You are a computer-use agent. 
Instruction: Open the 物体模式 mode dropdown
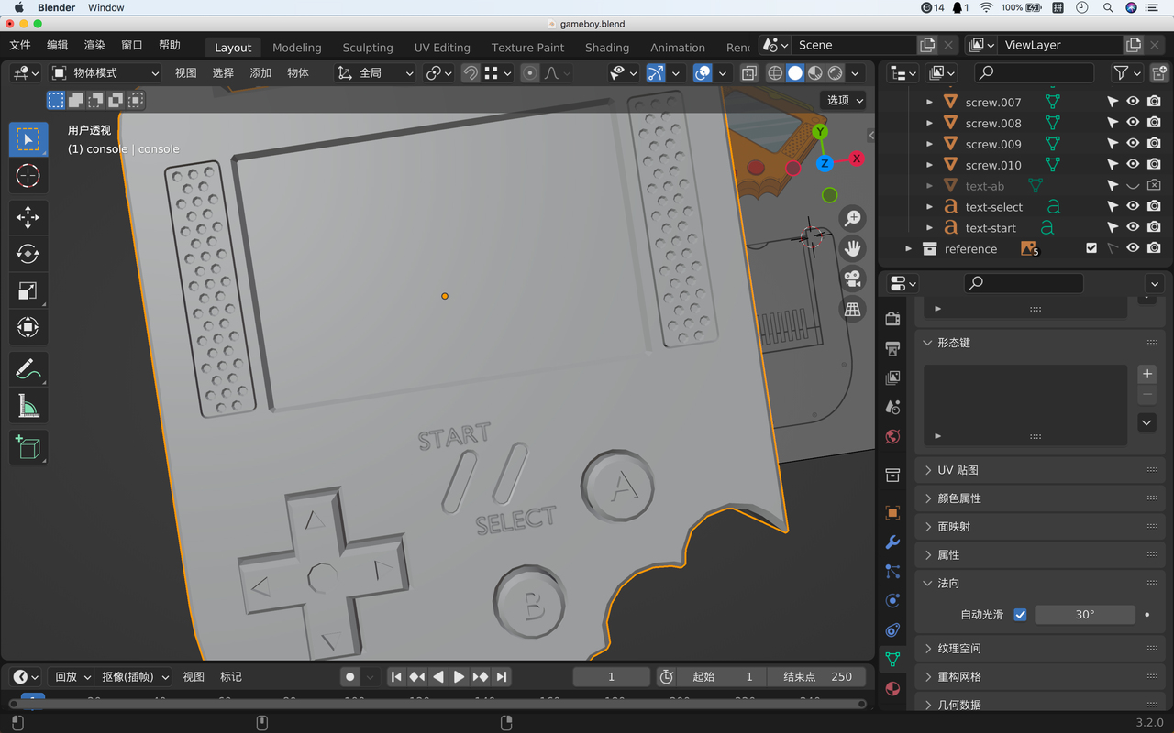coord(105,73)
